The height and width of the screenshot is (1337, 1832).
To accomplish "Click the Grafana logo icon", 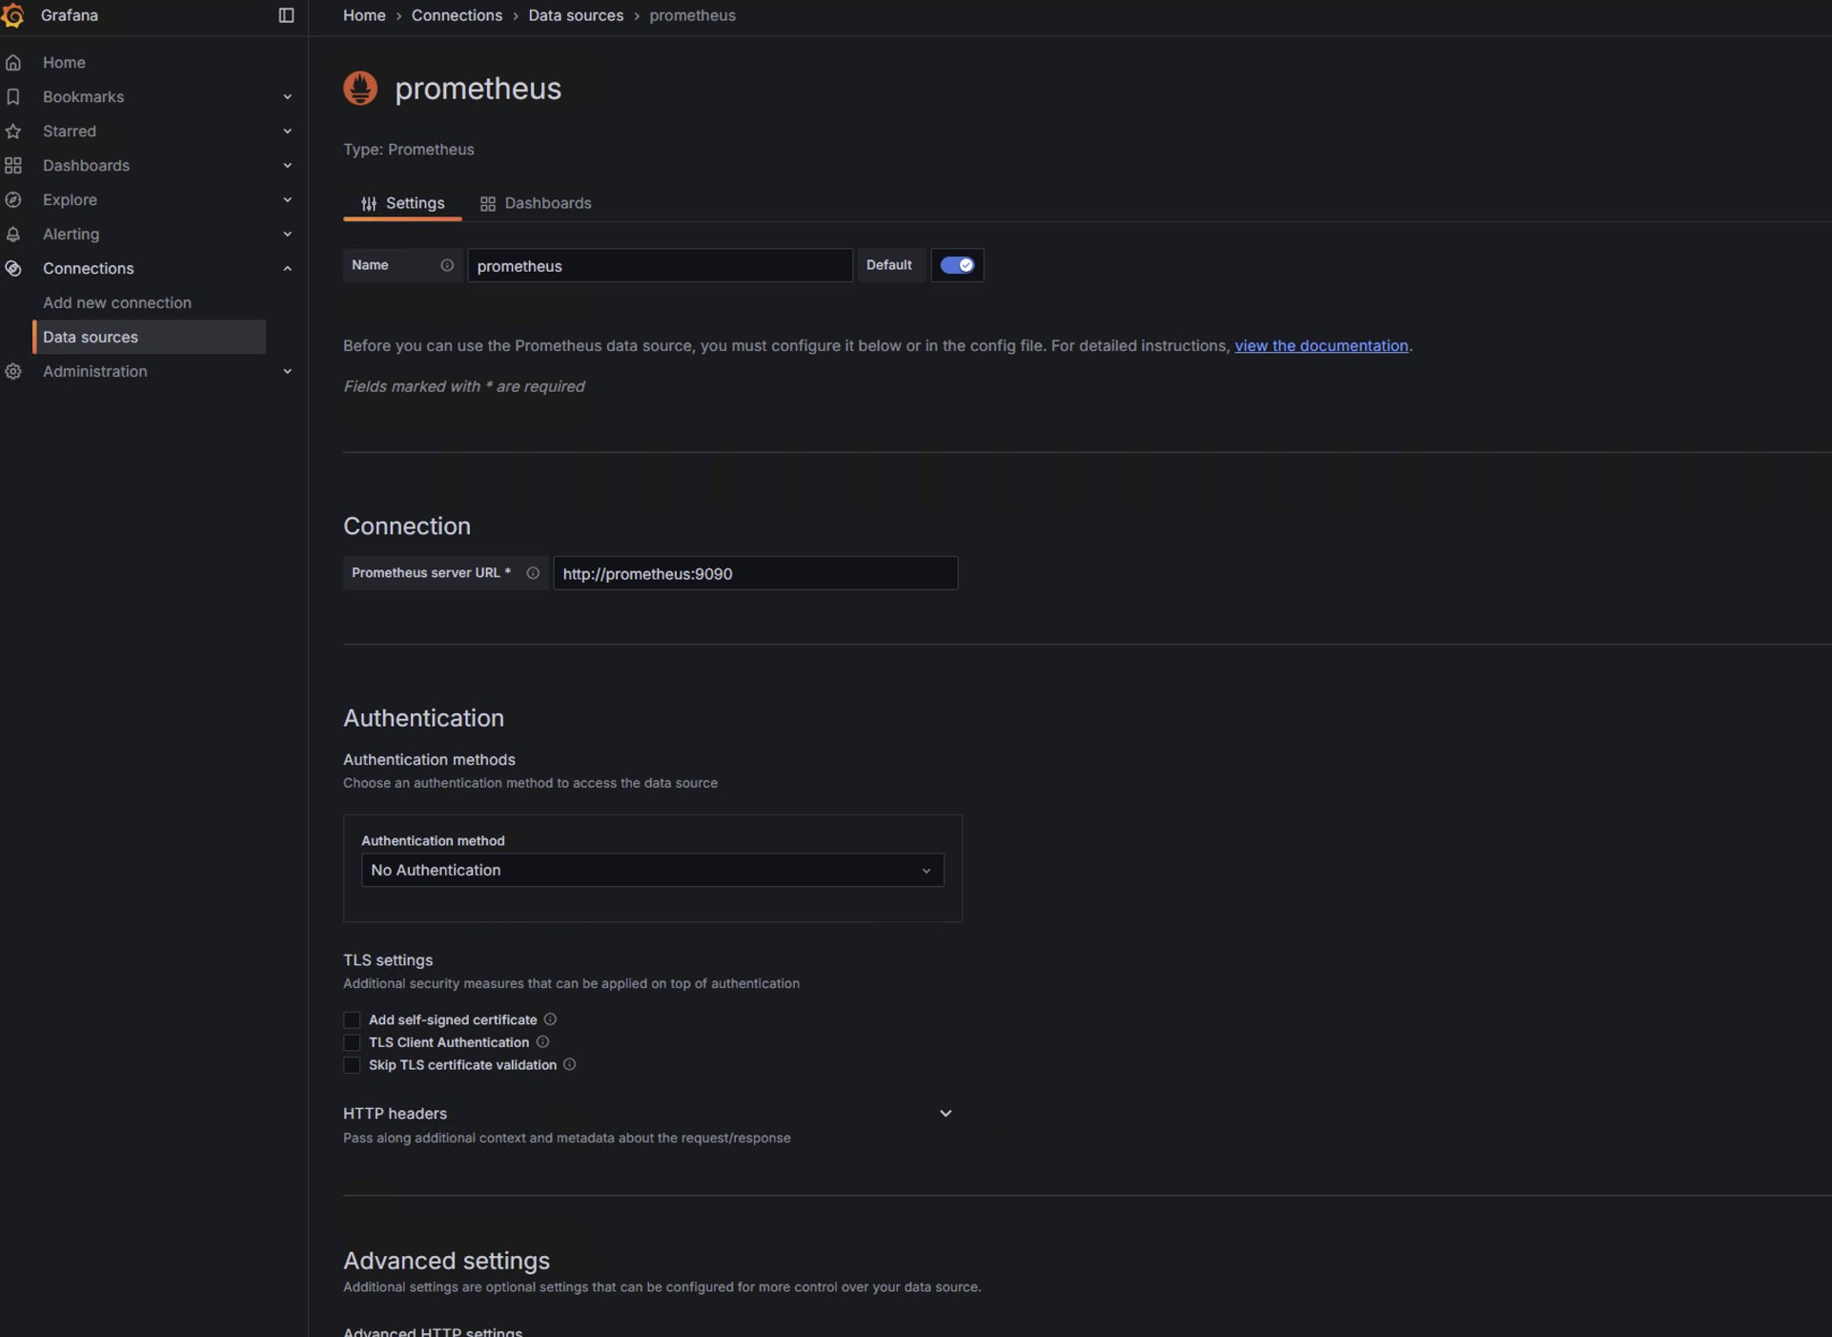I will pos(12,15).
